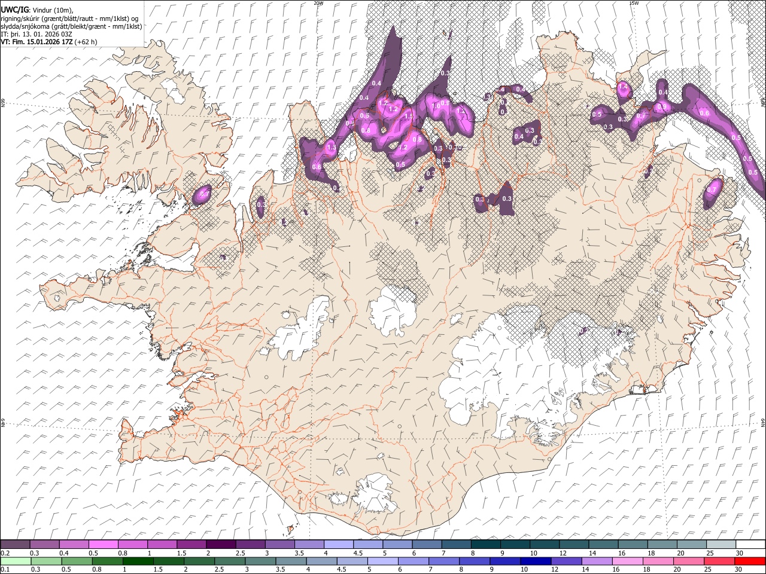
Task: Click the '1.0' precipitation value on the map
Action: pos(436,105)
